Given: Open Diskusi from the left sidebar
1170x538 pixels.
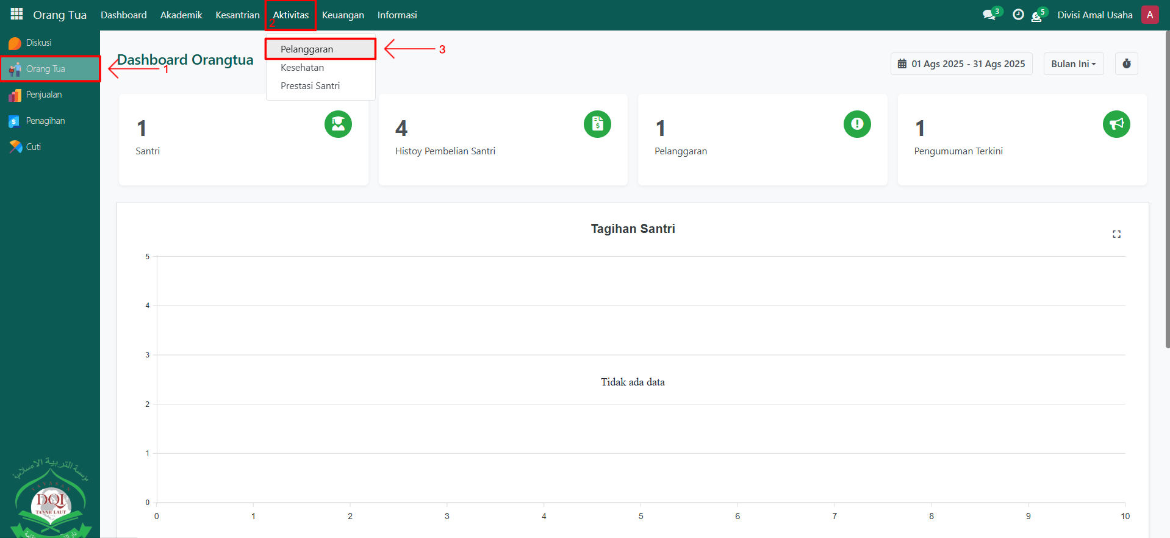Looking at the screenshot, I should 38,43.
